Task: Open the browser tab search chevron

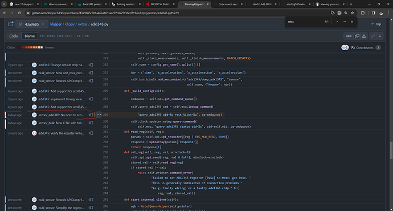Action: click(4, 4)
